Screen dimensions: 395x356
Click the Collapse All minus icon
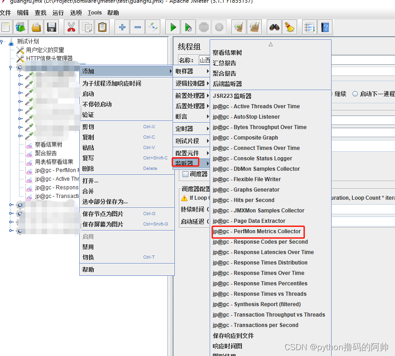pos(138,27)
